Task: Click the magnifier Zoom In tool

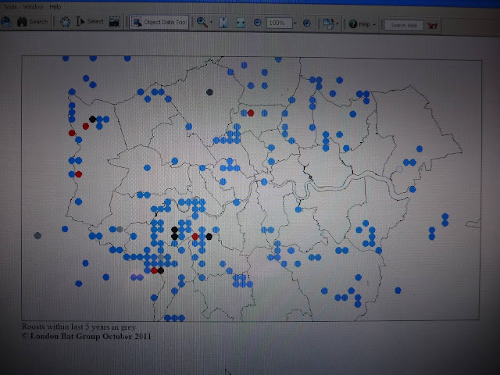Action: (202, 22)
